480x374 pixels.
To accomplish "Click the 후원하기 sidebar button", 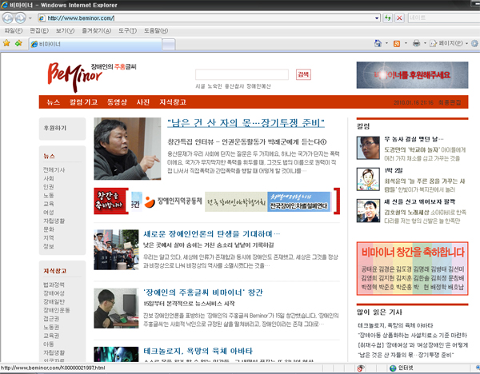I will click(x=62, y=129).
